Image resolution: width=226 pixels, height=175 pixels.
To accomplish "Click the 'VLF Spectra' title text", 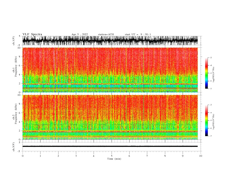I will (x=32, y=34).
